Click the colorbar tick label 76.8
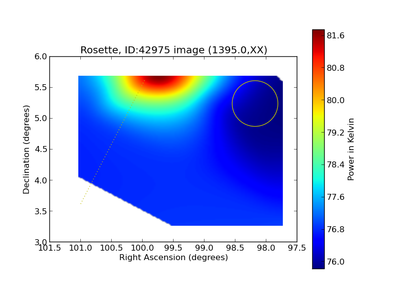The width and height of the screenshot is (399, 299). click(x=335, y=229)
